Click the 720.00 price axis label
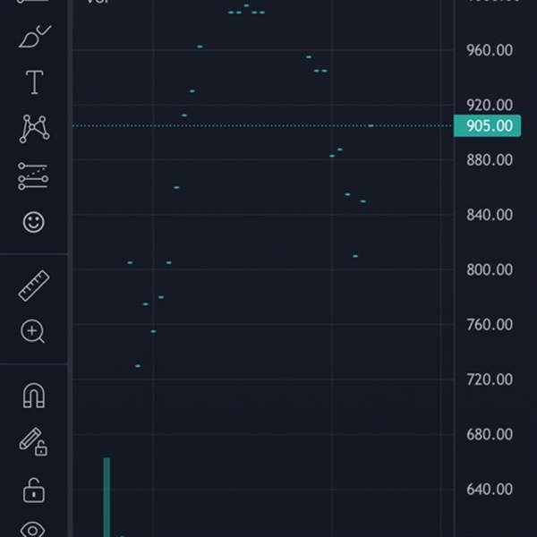This screenshot has width=537, height=537. pyautogui.click(x=490, y=379)
